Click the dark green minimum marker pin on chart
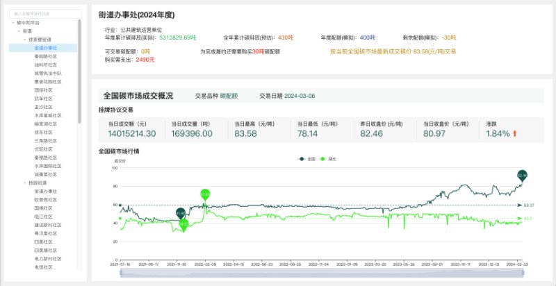 [x=181, y=212]
